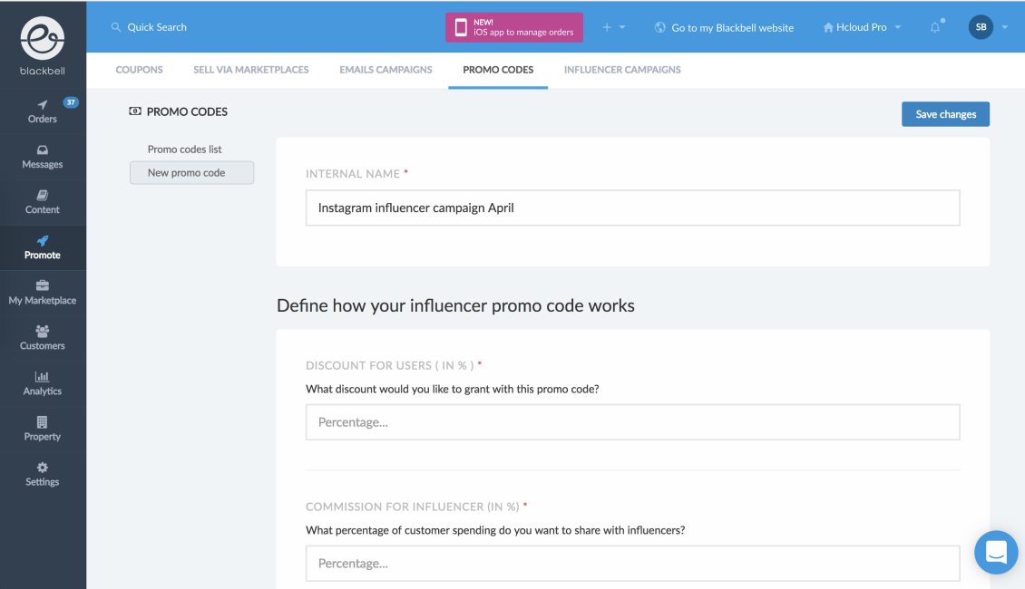Open the Messages inbox icon

point(43,150)
